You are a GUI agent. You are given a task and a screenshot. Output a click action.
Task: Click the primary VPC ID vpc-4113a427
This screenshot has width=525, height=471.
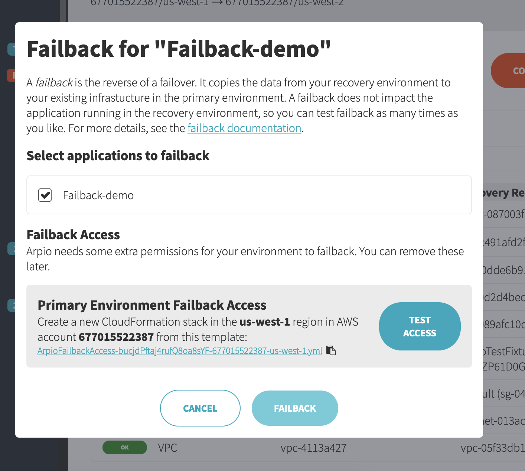313,448
